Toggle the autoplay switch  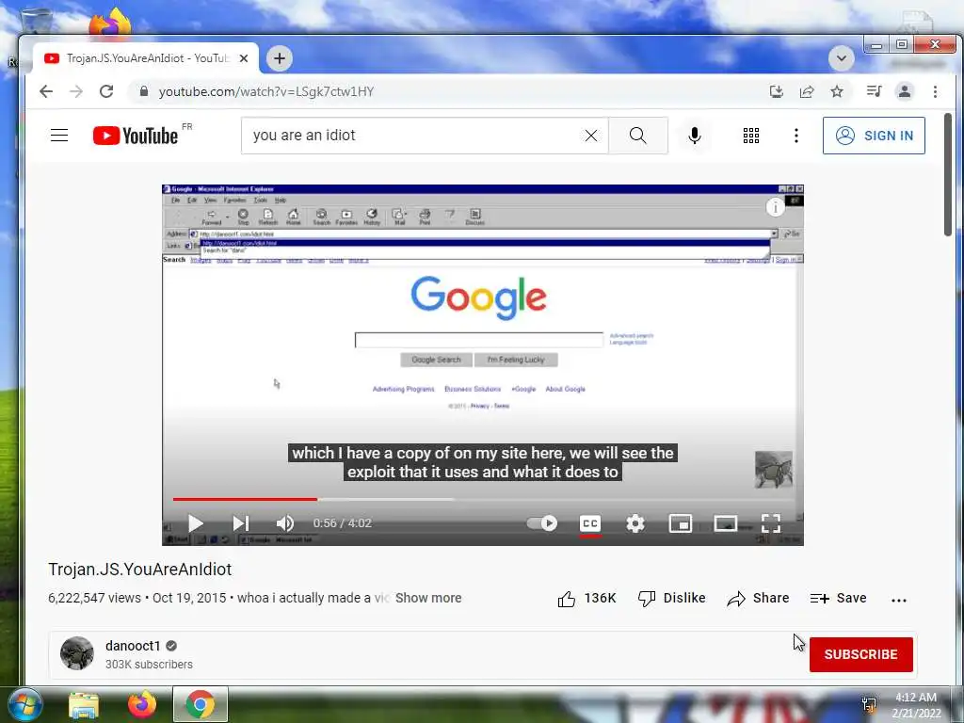(x=542, y=523)
